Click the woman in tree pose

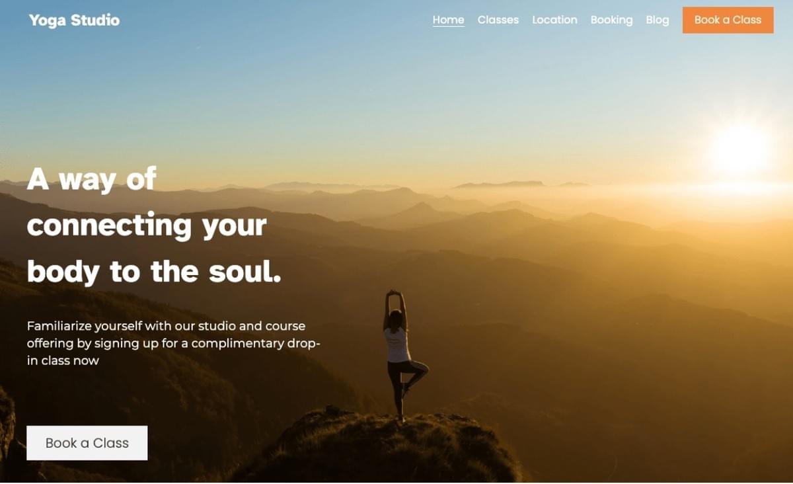pos(402,355)
